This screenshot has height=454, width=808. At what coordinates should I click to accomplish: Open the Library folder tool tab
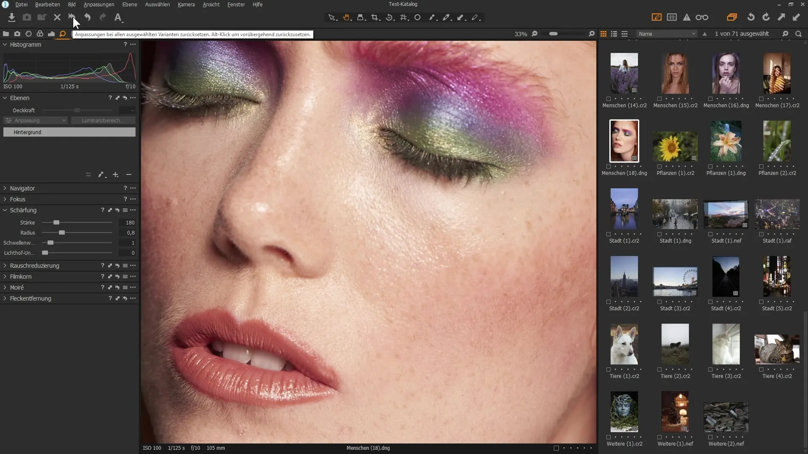point(6,34)
